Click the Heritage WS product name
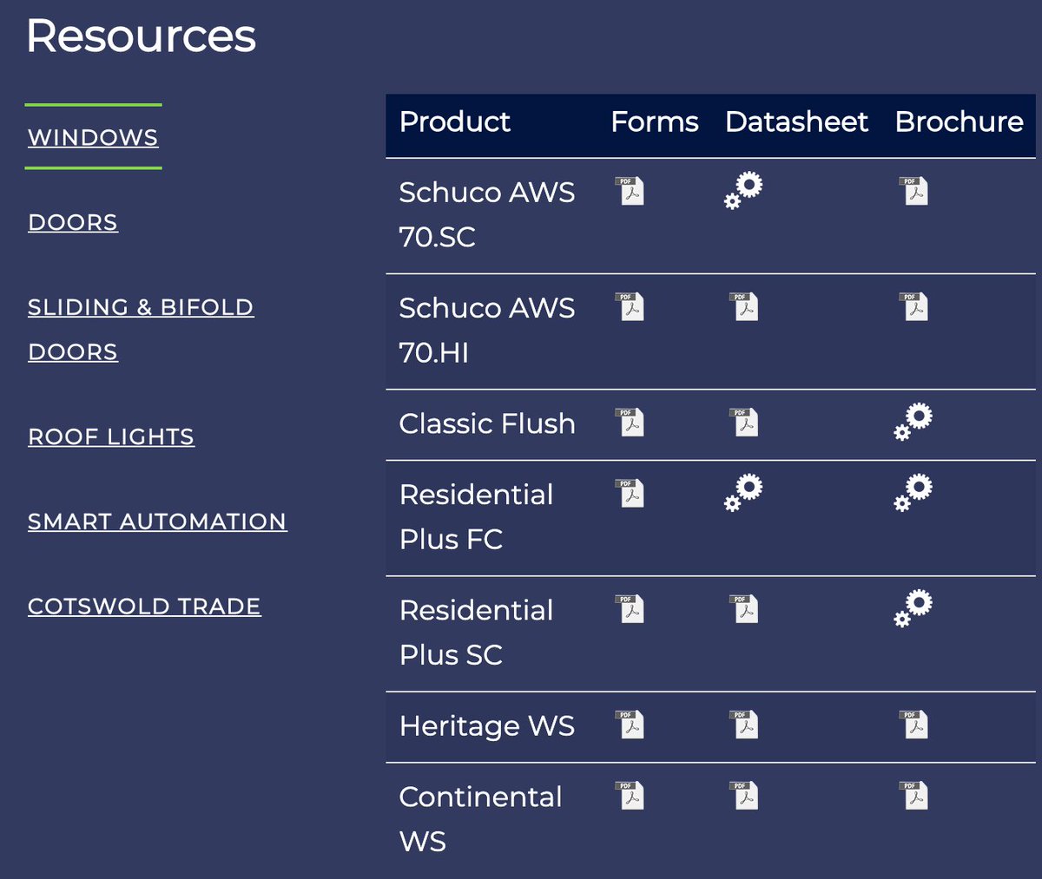Viewport: 1042px width, 879px height. pos(487,725)
